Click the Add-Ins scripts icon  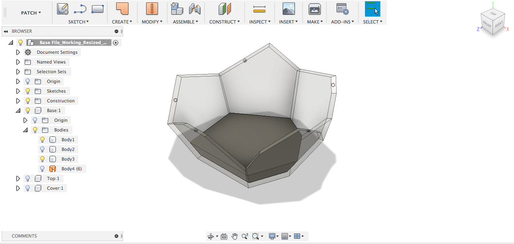coord(343,9)
